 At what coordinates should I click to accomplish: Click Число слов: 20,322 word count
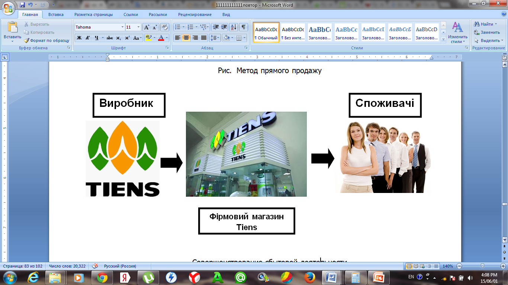(67, 266)
